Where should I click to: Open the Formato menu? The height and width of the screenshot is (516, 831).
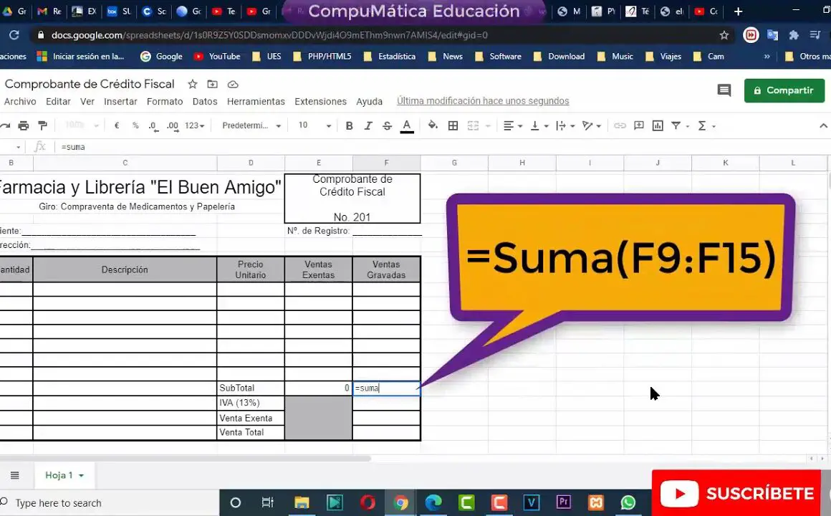(x=165, y=101)
